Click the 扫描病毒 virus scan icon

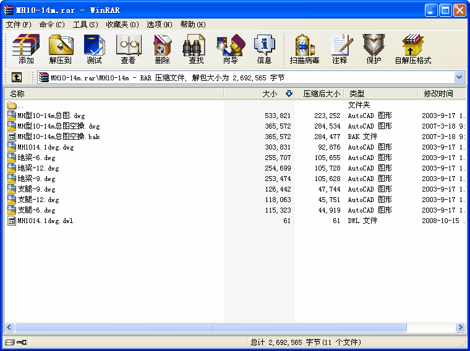(x=304, y=49)
